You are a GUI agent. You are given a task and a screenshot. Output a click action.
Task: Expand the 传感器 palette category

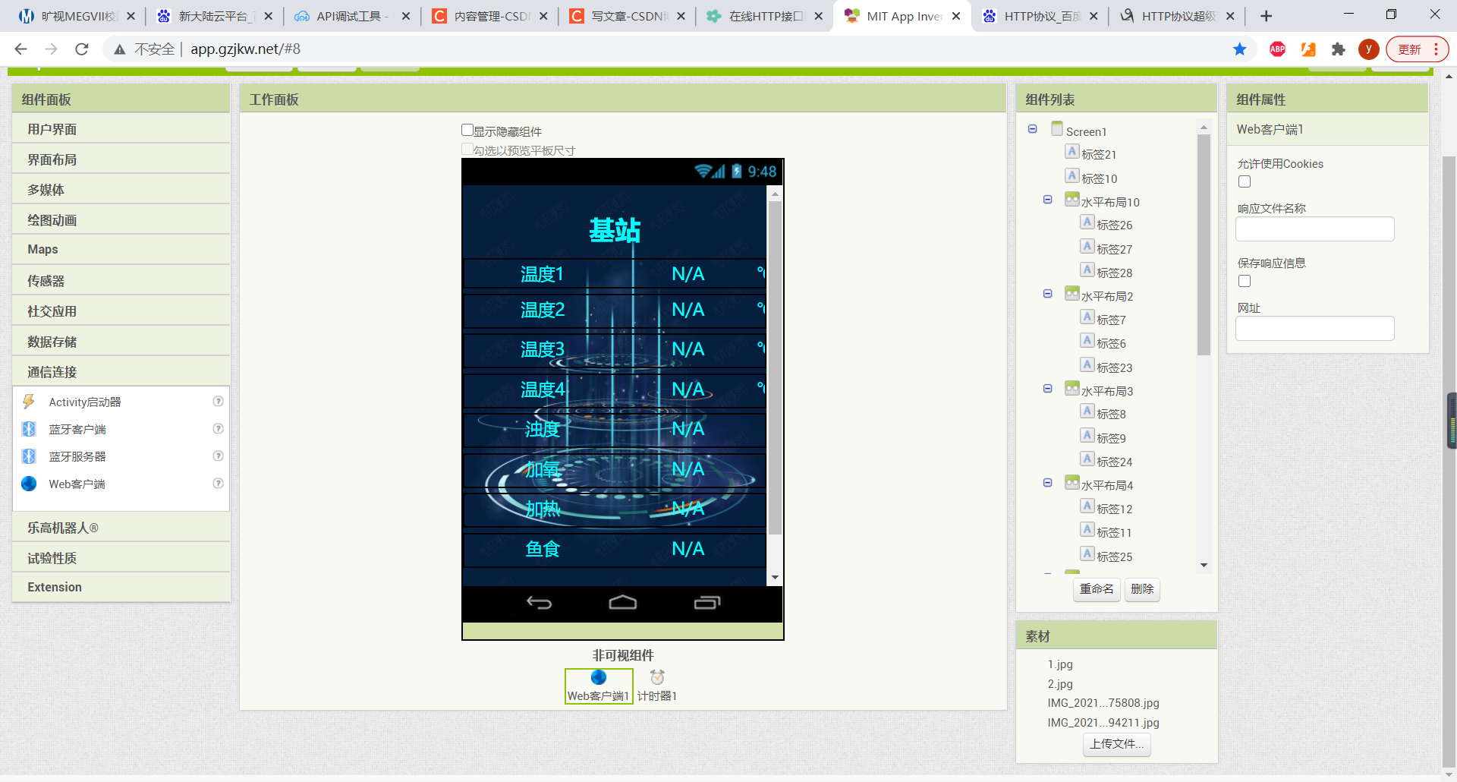tap(121, 281)
